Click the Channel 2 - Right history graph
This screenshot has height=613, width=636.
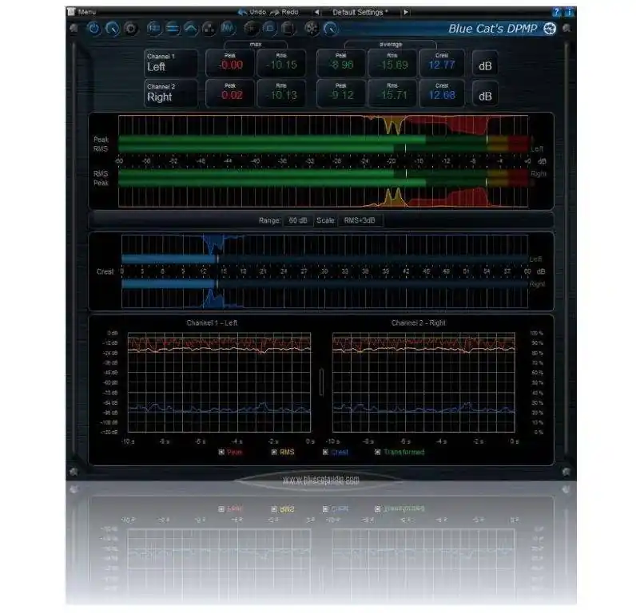pyautogui.click(x=423, y=382)
